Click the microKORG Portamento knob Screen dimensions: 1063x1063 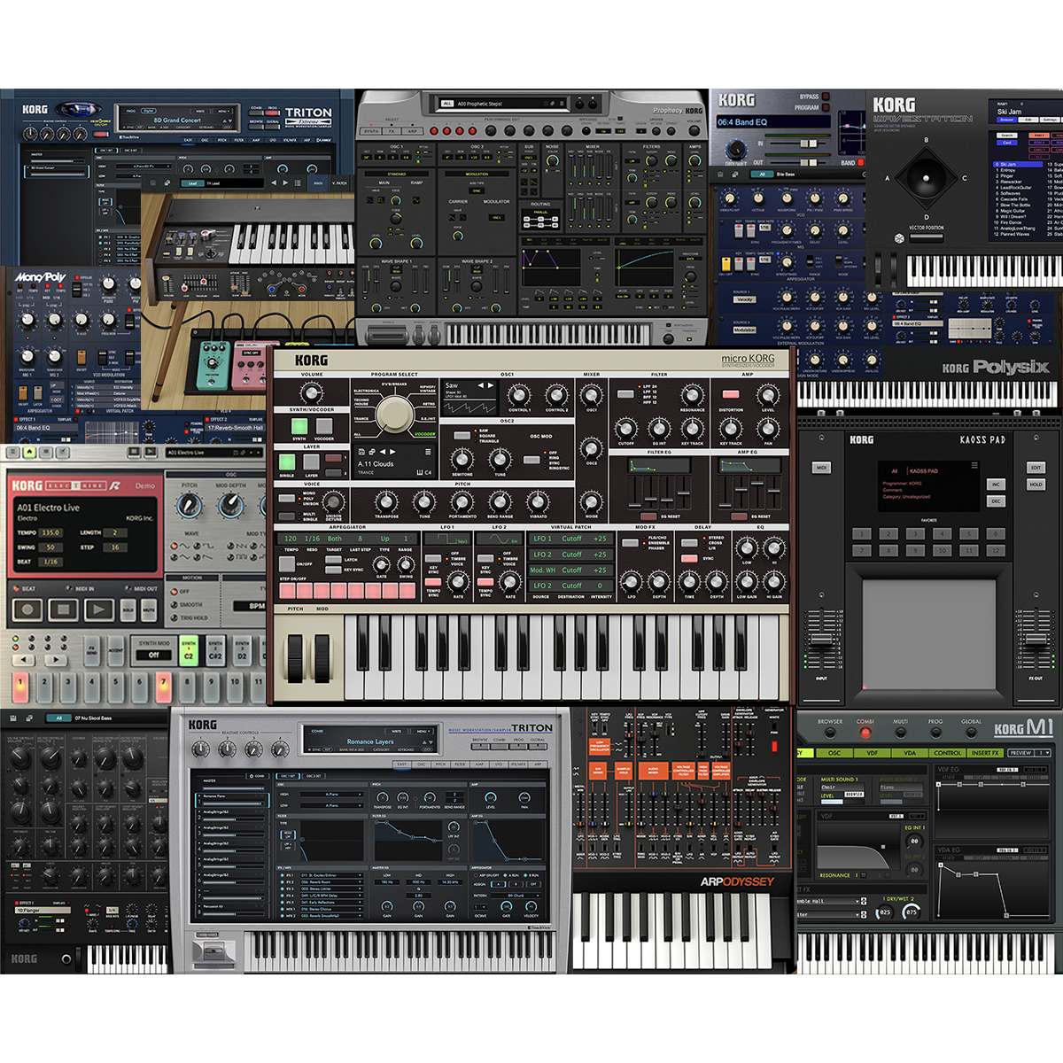462,502
